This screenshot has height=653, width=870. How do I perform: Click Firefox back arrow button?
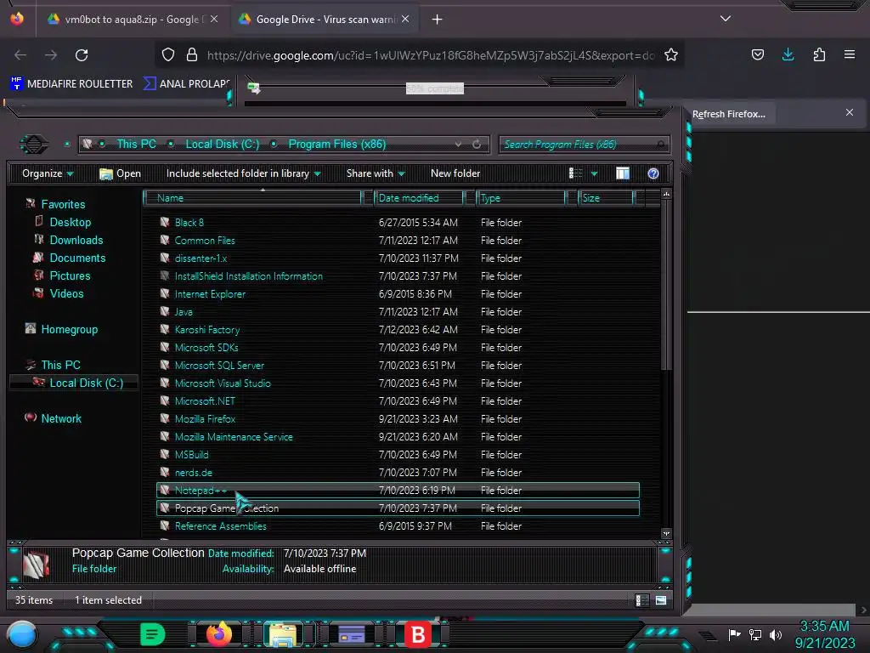20,55
